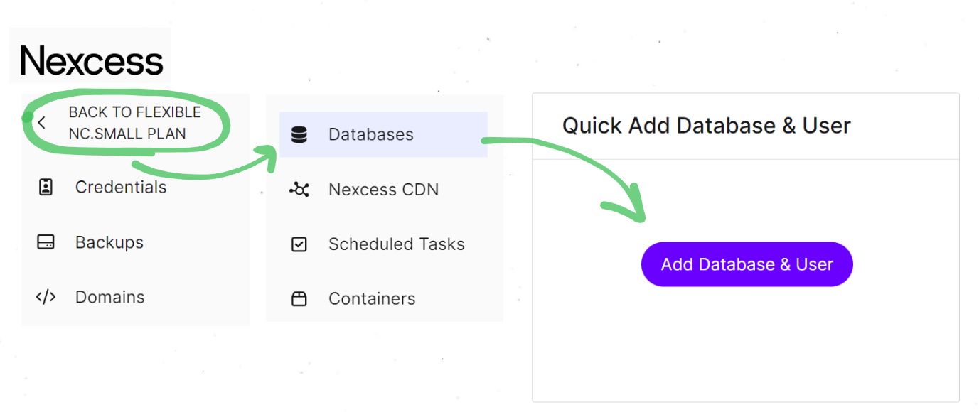The width and height of the screenshot is (979, 412).
Task: Select Nexcess CDN from the menu
Action: click(x=384, y=190)
